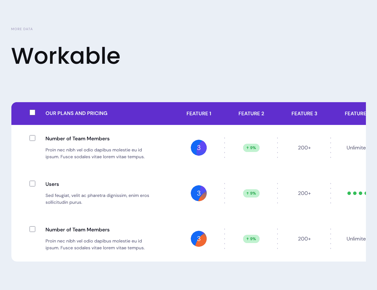The width and height of the screenshot is (377, 290).
Task: Click the pie chart in the last row
Action: coord(198,239)
